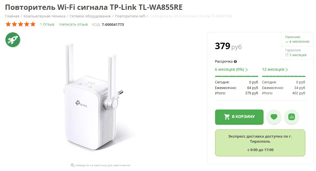Click the compare chart icon button
Viewport: 316px width, 171px height.
(291, 117)
